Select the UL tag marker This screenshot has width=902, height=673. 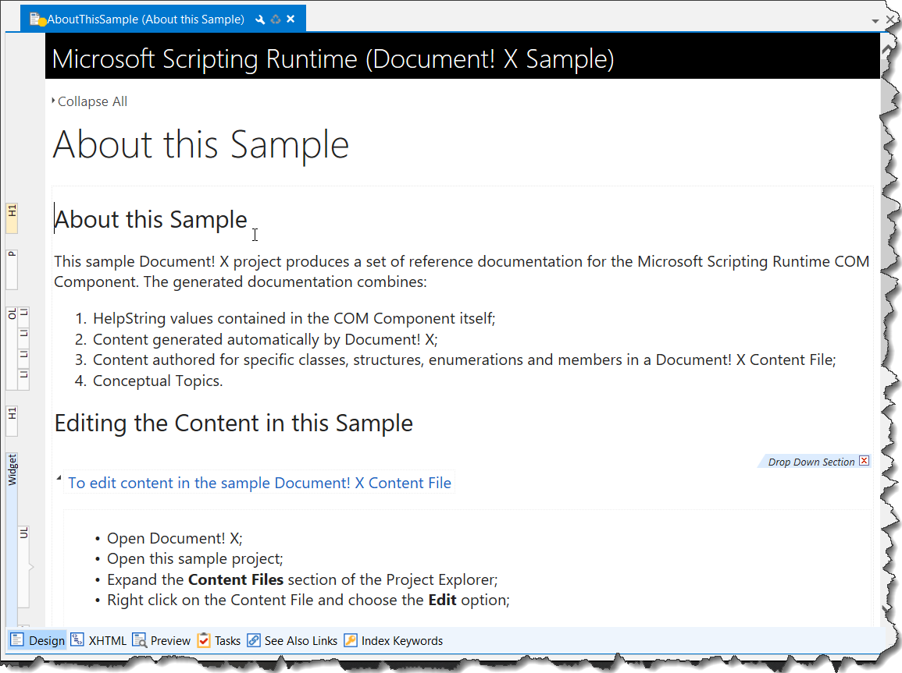23,566
